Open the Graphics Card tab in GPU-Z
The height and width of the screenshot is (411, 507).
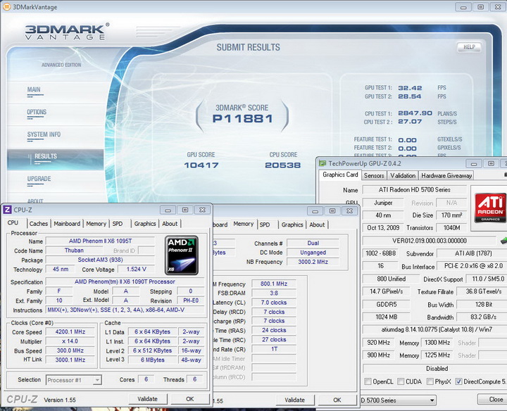340,175
